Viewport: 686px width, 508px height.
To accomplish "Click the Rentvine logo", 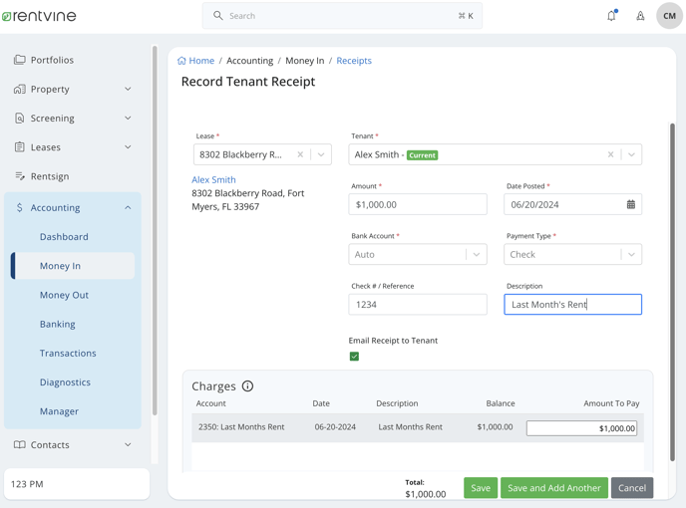I will coord(39,16).
